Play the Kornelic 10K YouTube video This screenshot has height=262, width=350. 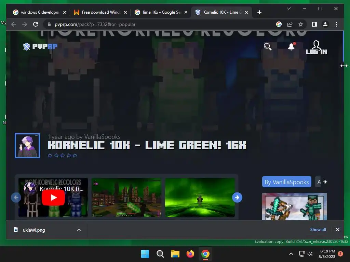[x=53, y=198]
